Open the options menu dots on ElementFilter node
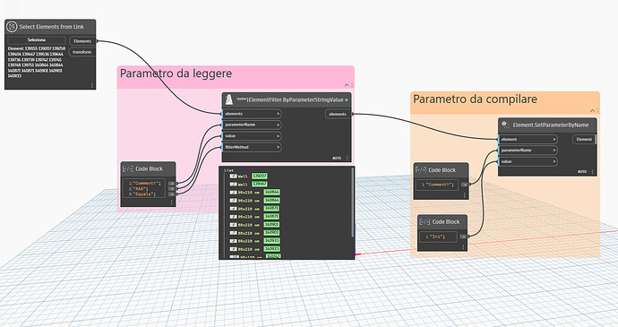618x327 pixels. [347, 158]
